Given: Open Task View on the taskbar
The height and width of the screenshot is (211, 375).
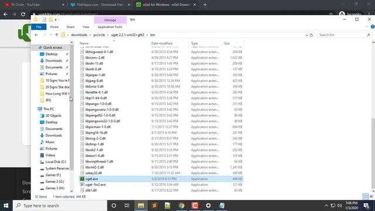Looking at the screenshot, I should coord(127,206).
